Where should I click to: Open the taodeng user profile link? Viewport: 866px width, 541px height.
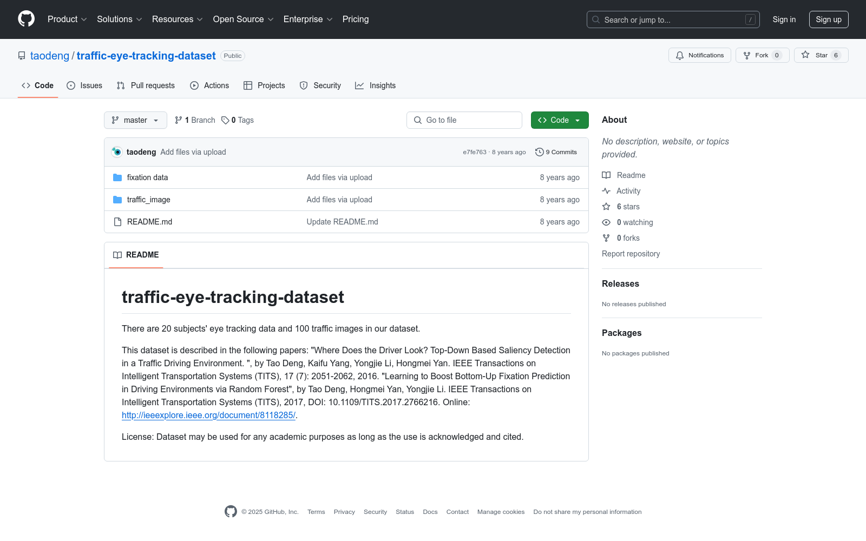point(50,56)
